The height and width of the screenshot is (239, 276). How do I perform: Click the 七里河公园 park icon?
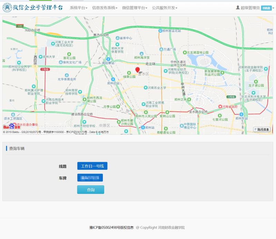220,115
